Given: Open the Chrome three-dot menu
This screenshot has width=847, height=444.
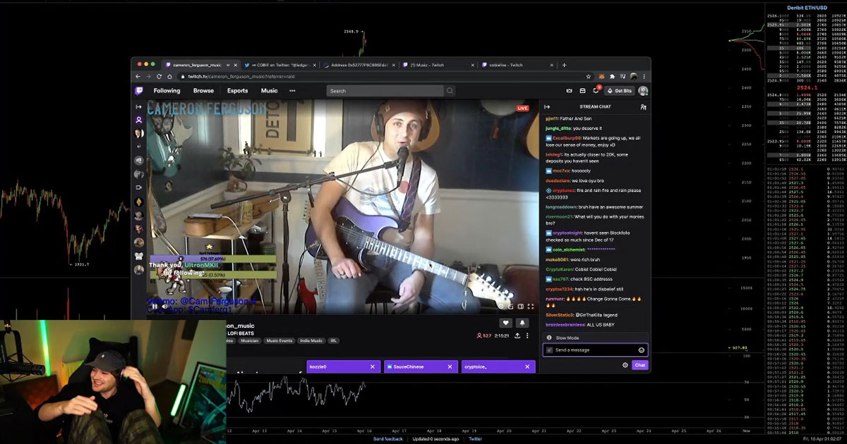Looking at the screenshot, I should click(x=644, y=76).
